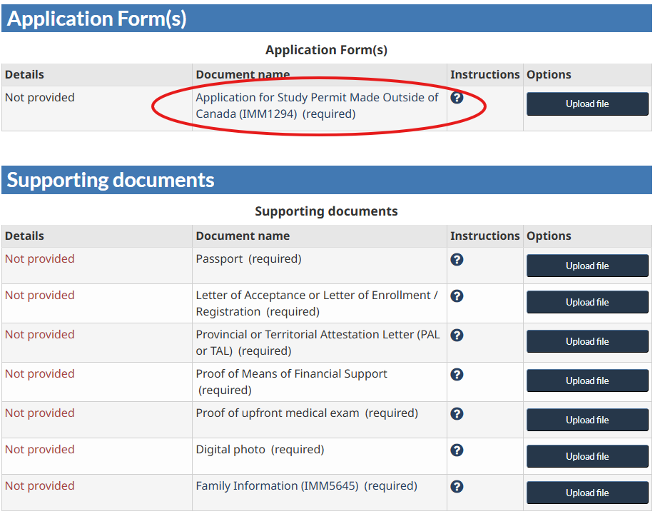View instructions icon for upfront medical exam
This screenshot has width=655, height=514.
pyautogui.click(x=457, y=413)
